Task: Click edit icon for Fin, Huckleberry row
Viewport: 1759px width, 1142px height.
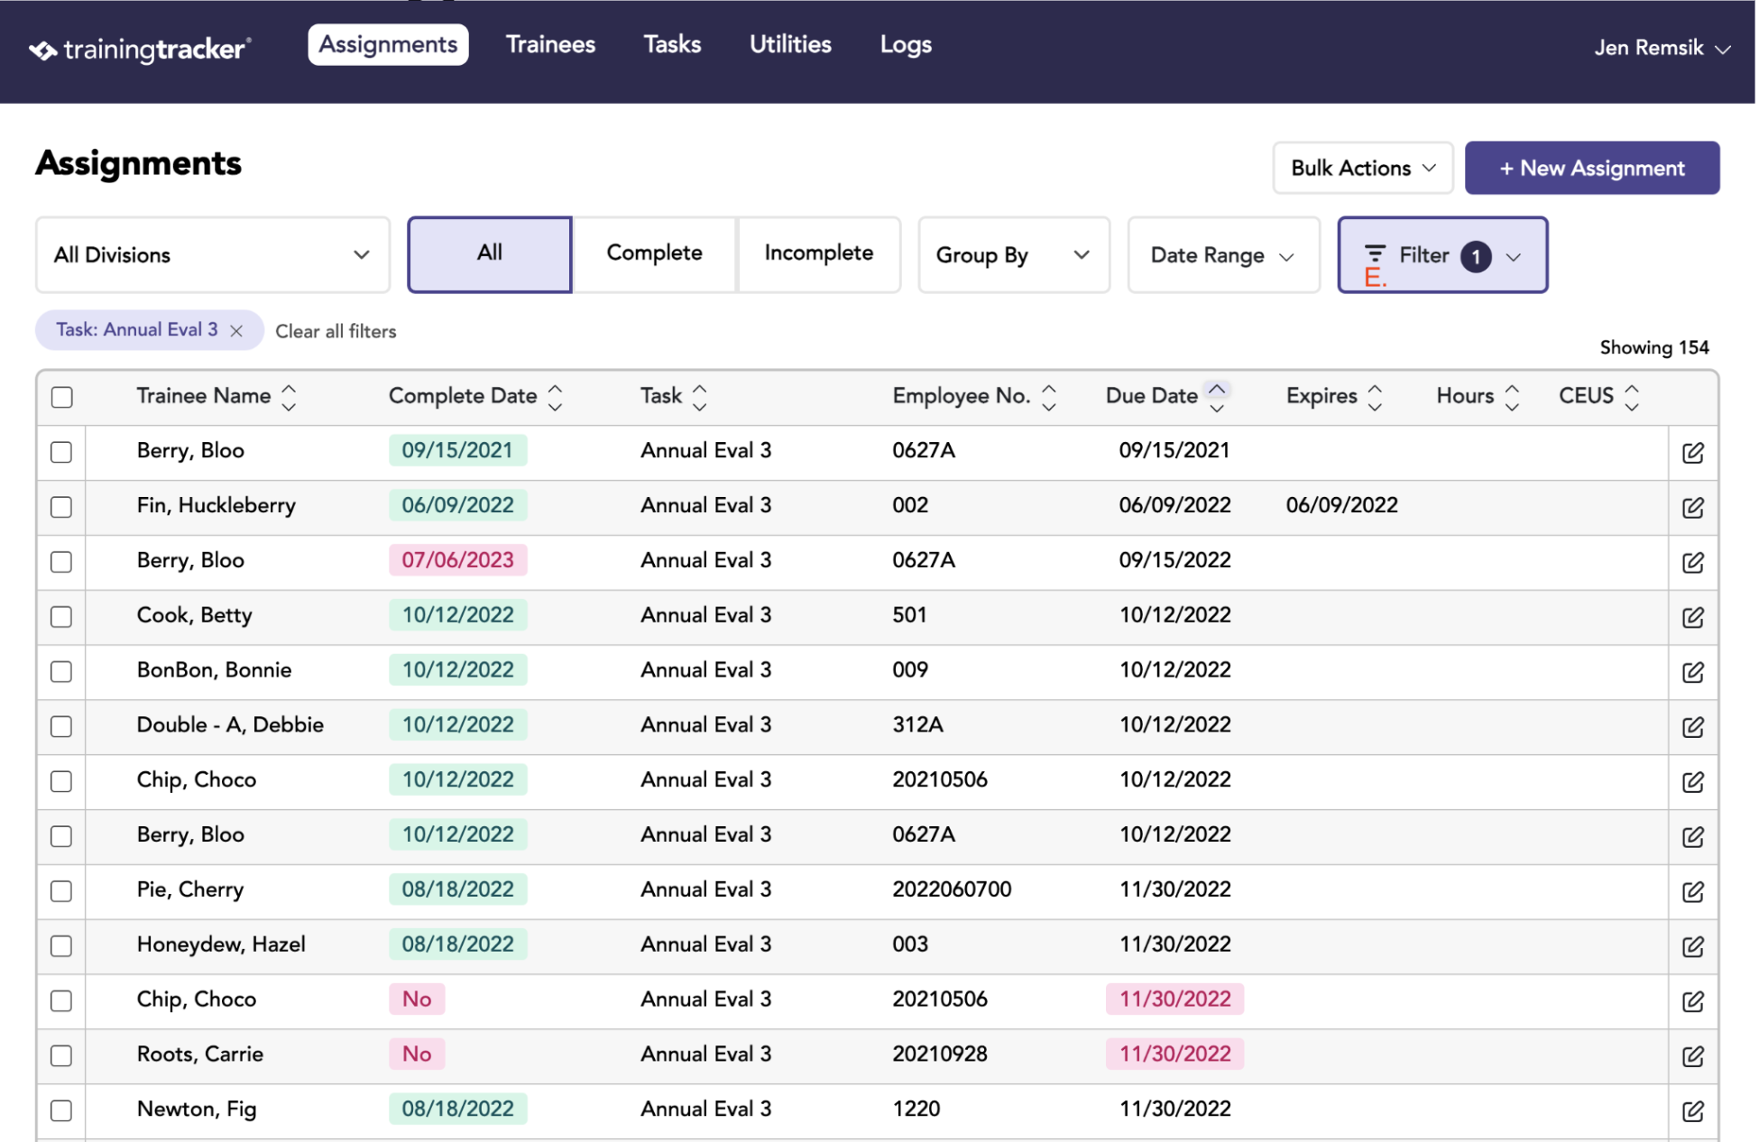Action: coord(1693,507)
